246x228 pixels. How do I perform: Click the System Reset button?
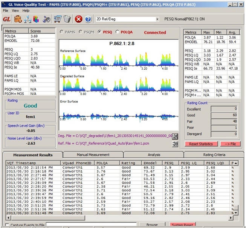182,225
